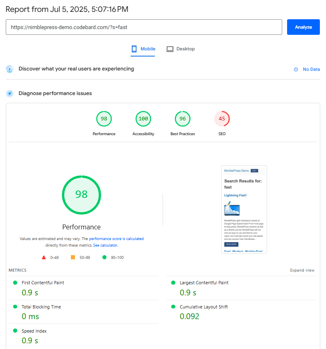Click the No Data info icon
The height and width of the screenshot is (349, 326).
(296, 70)
